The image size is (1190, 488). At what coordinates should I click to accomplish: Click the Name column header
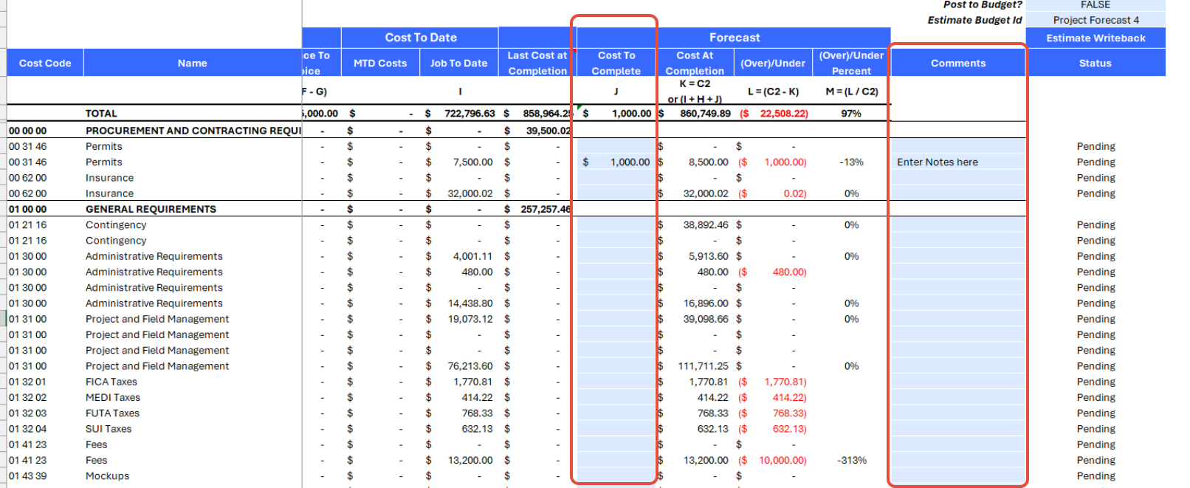pyautogui.click(x=192, y=63)
